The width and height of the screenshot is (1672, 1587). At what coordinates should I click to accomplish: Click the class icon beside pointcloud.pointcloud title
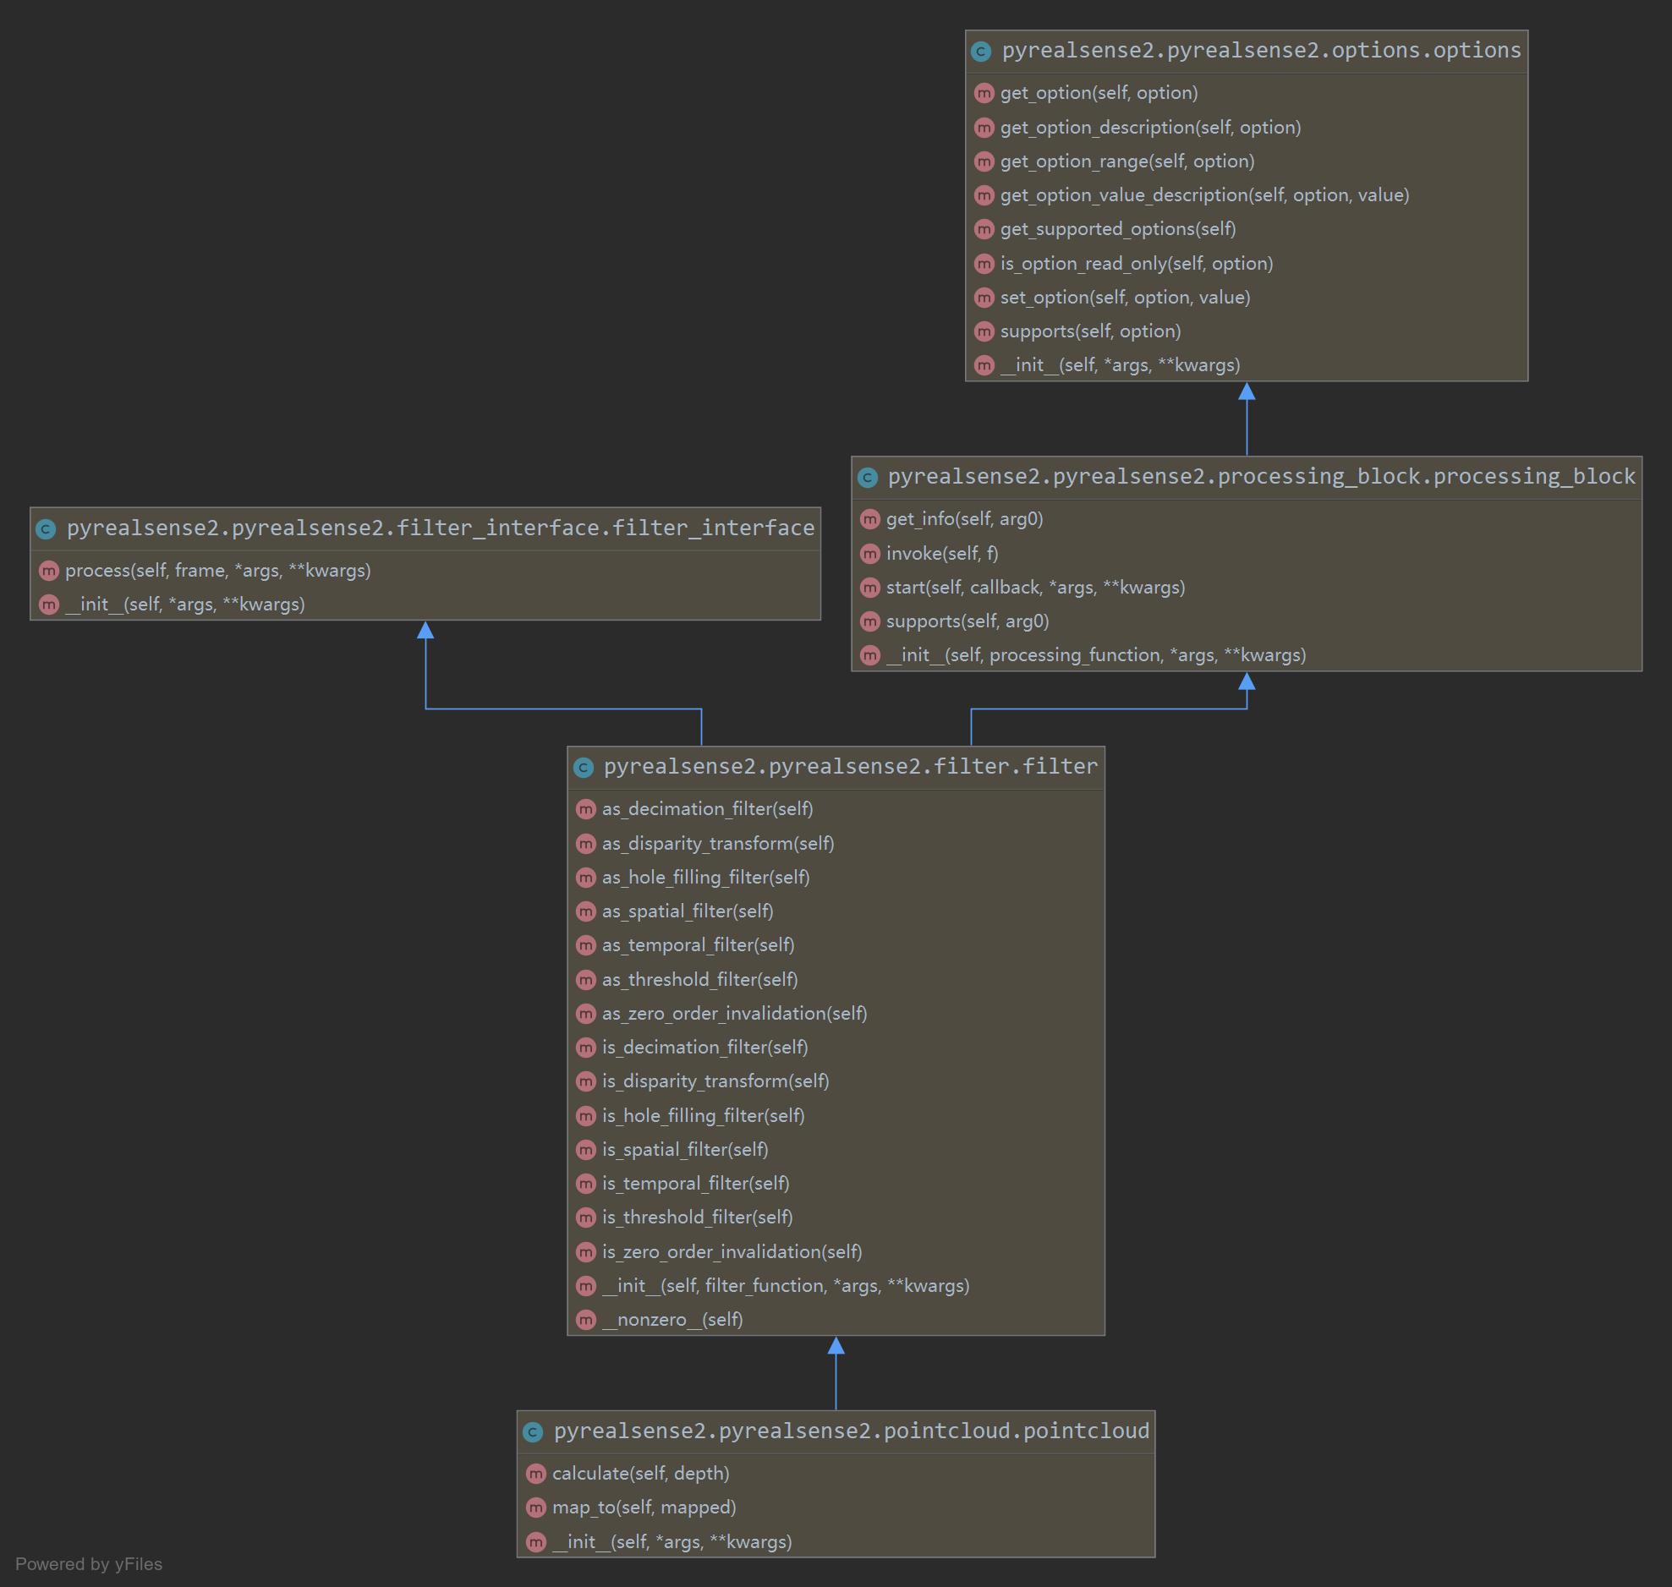[532, 1432]
